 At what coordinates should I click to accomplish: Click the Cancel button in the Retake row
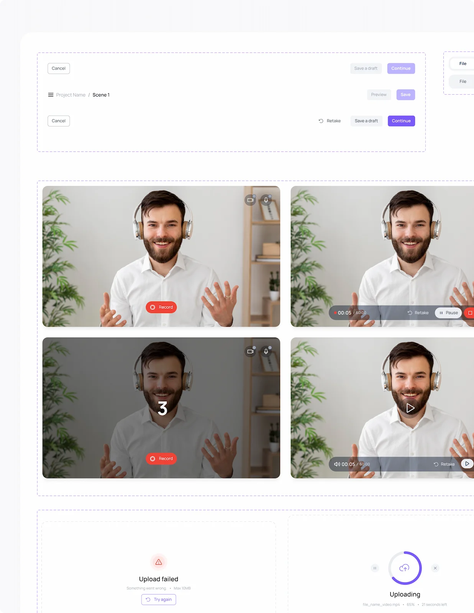(x=59, y=121)
